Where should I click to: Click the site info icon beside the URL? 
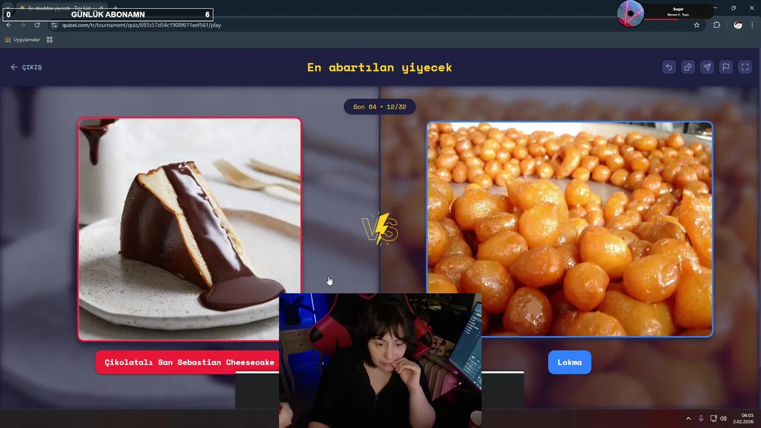pos(54,25)
